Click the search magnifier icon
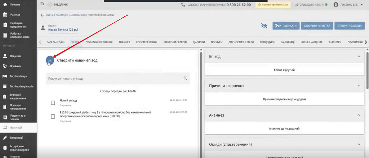Viewport: 369px width, 158px height. pyautogui.click(x=185, y=78)
